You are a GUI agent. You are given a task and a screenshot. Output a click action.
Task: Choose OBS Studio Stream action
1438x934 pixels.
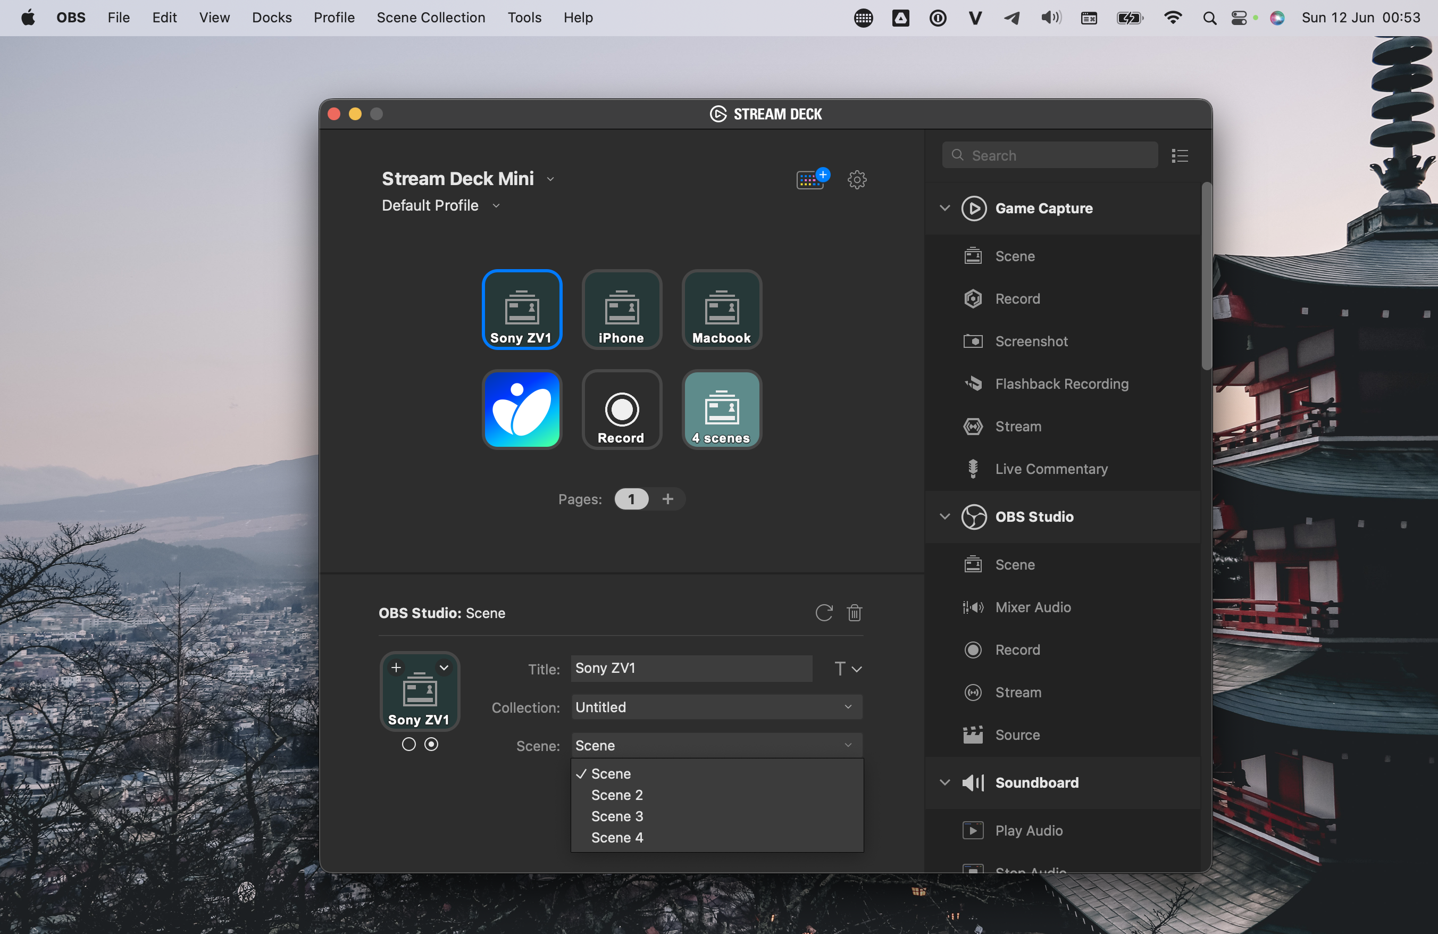(x=1062, y=693)
